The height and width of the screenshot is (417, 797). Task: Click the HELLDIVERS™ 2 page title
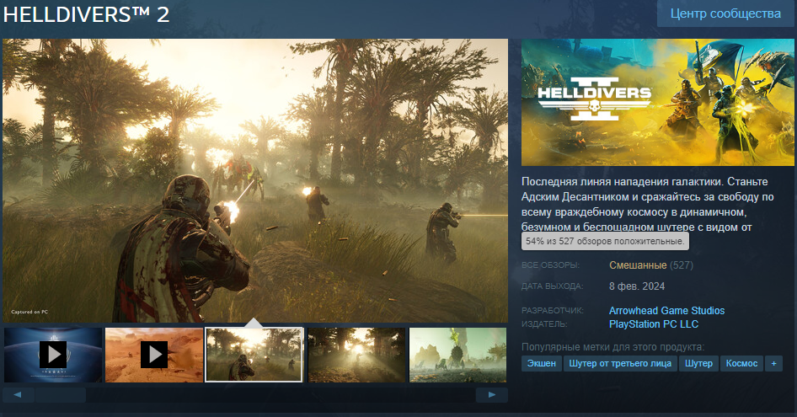87,14
